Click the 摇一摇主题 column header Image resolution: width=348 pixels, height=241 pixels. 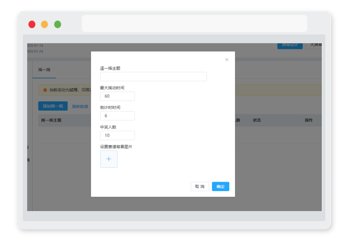pyautogui.click(x=51, y=120)
